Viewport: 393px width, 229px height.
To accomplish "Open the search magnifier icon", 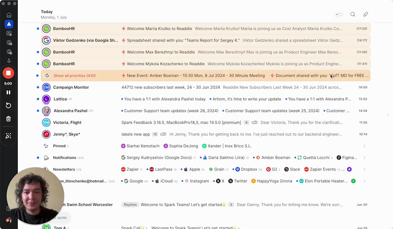I will (x=353, y=14).
